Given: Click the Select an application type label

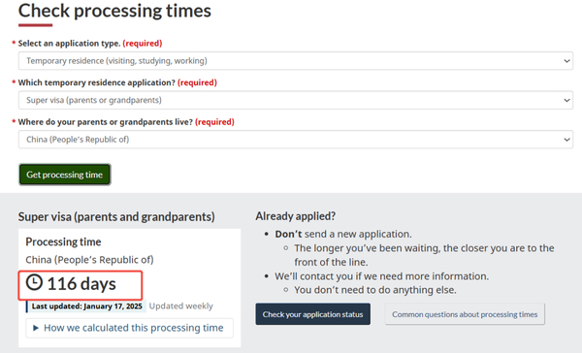Looking at the screenshot, I should point(70,43).
